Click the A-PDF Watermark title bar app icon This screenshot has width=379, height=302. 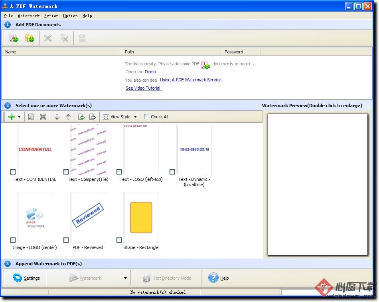pos(5,6)
